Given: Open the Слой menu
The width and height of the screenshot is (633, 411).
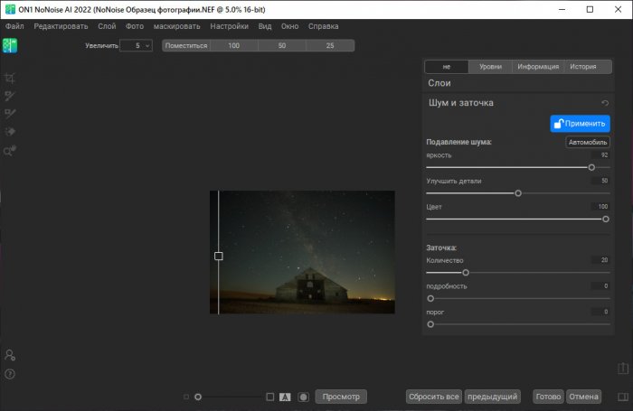Looking at the screenshot, I should pyautogui.click(x=106, y=26).
